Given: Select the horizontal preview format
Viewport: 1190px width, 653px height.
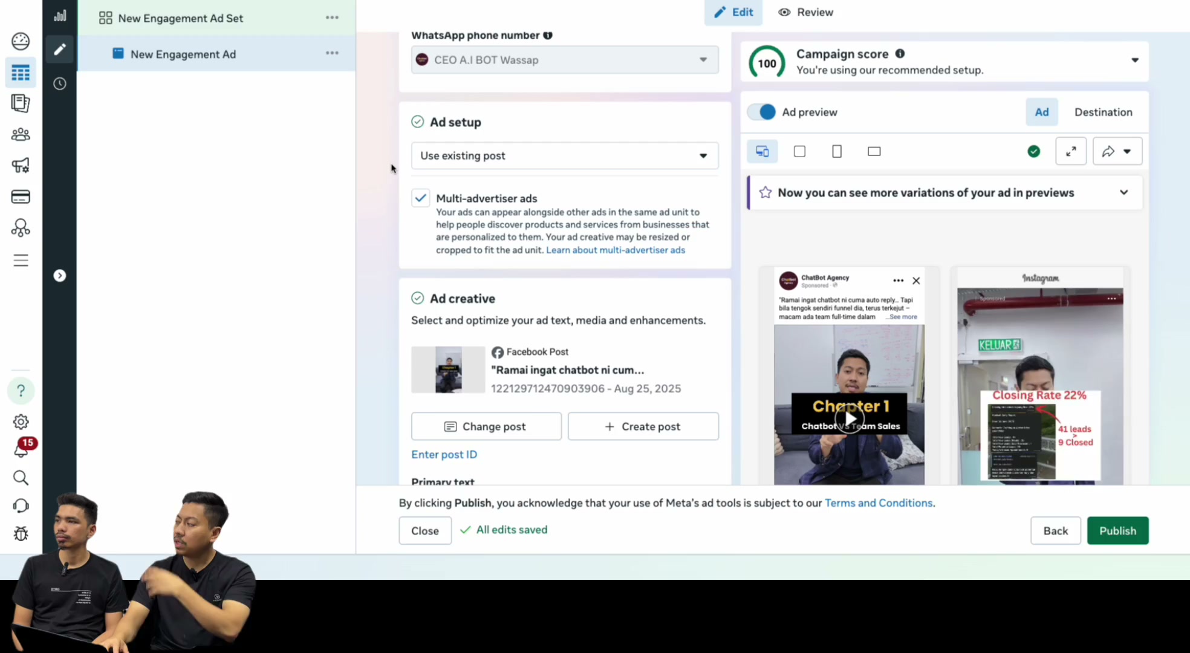Looking at the screenshot, I should click(x=874, y=151).
